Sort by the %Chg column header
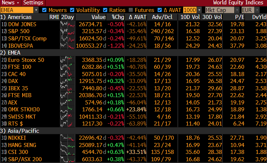 point(118,17)
